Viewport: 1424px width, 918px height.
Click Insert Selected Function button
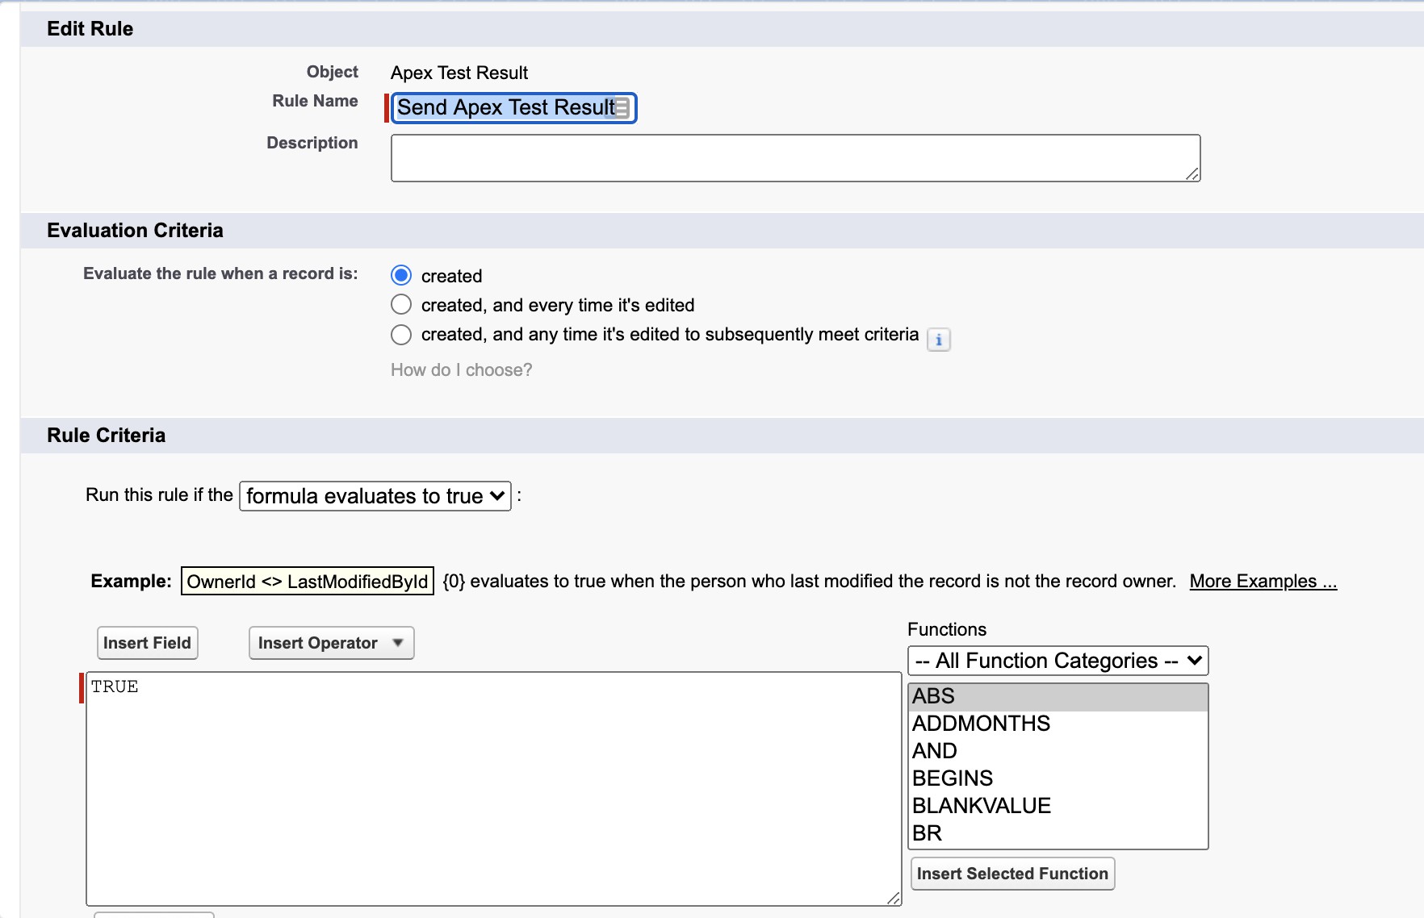(x=1012, y=874)
